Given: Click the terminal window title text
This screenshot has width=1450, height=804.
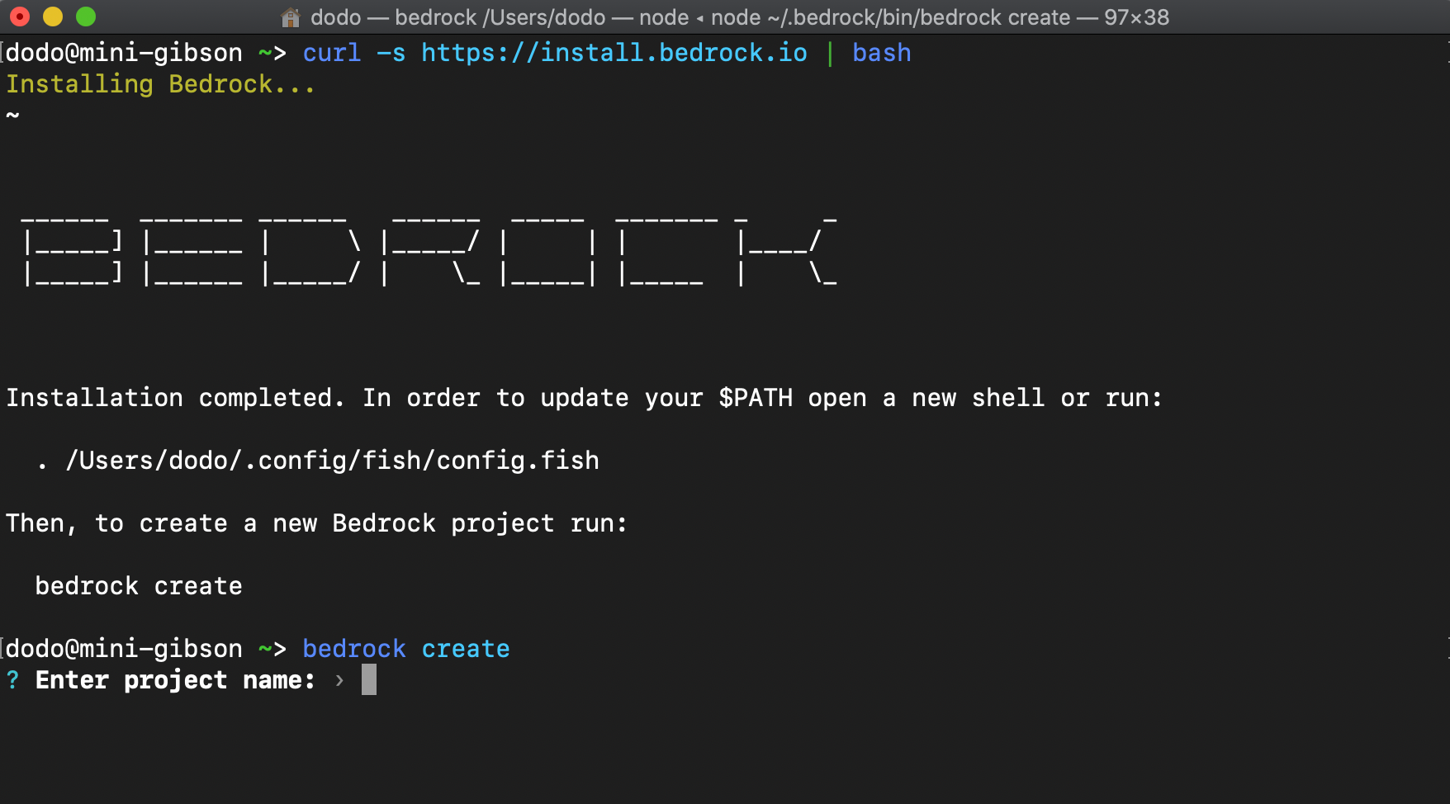Looking at the screenshot, I should pos(740,17).
